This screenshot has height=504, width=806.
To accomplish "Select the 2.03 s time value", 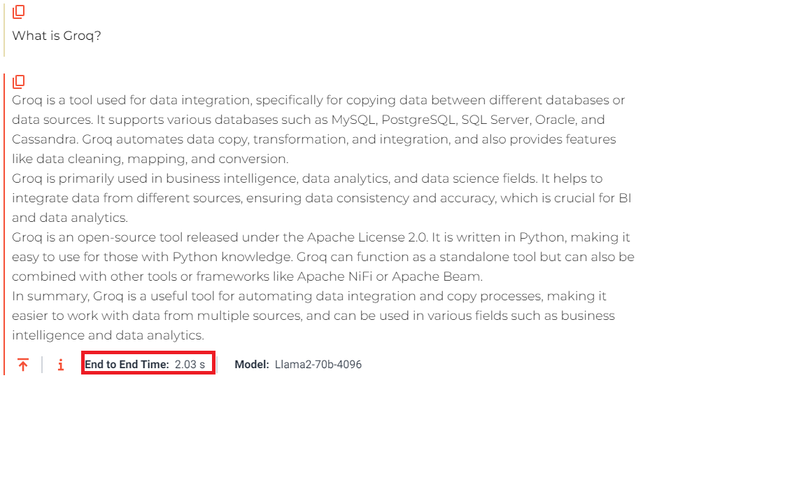I will click(x=190, y=364).
